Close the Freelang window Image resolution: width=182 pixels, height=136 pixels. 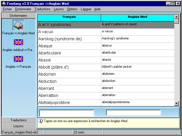pos(178,4)
